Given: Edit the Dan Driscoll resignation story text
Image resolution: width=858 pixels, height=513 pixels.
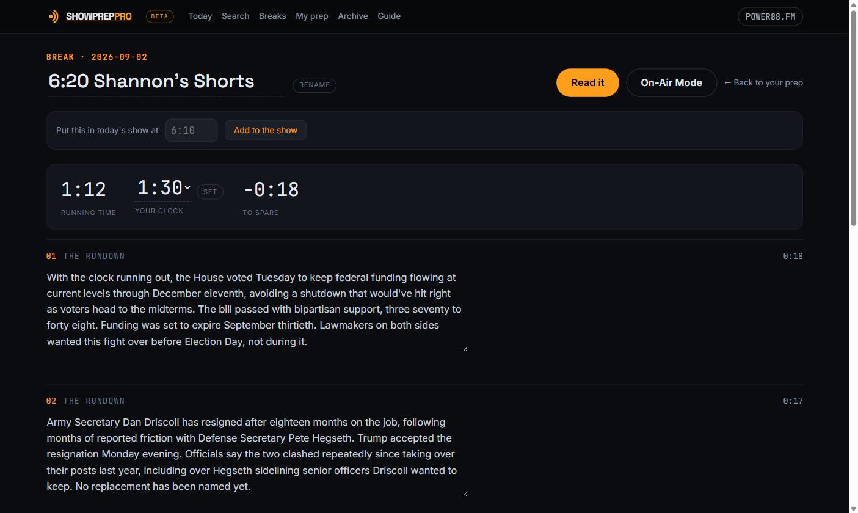Looking at the screenshot, I should tap(257, 455).
